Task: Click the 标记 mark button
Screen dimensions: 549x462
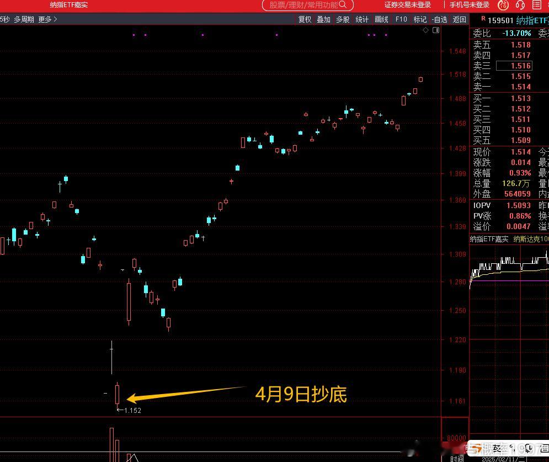Action: coord(420,19)
